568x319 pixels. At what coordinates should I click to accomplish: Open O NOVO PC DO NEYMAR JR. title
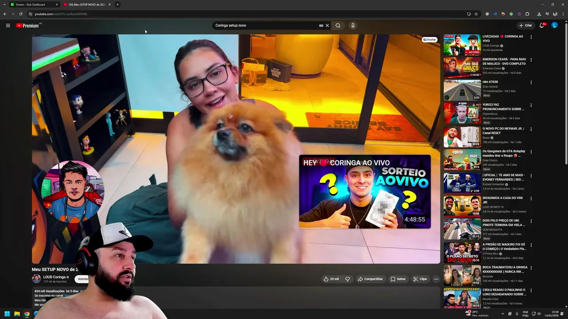503,131
